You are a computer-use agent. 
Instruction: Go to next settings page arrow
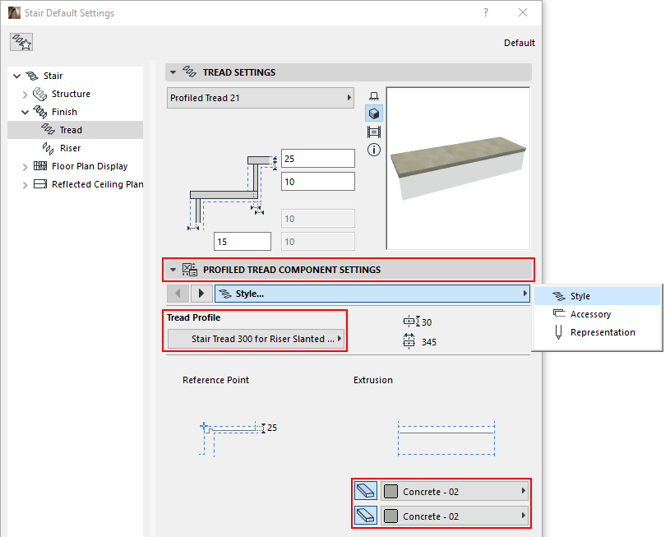(201, 294)
